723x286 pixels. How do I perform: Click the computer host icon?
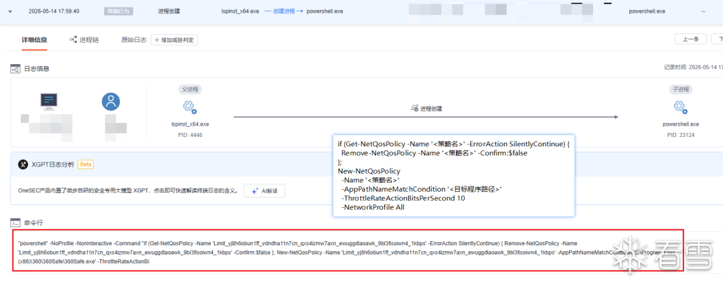point(50,102)
